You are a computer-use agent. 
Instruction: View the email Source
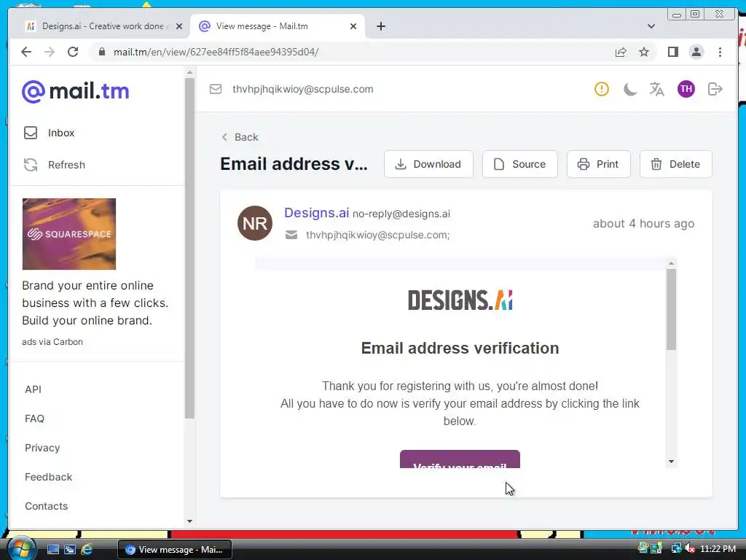point(520,164)
